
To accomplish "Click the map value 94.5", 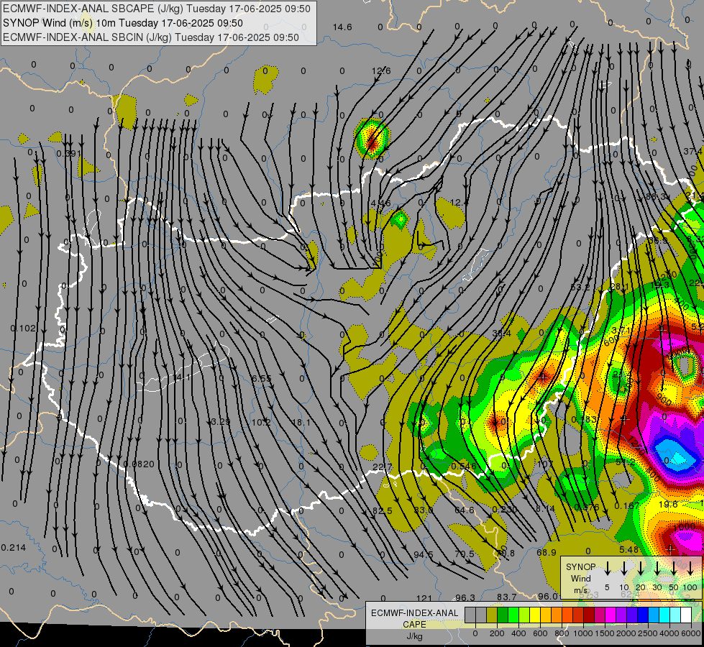I will [x=424, y=554].
